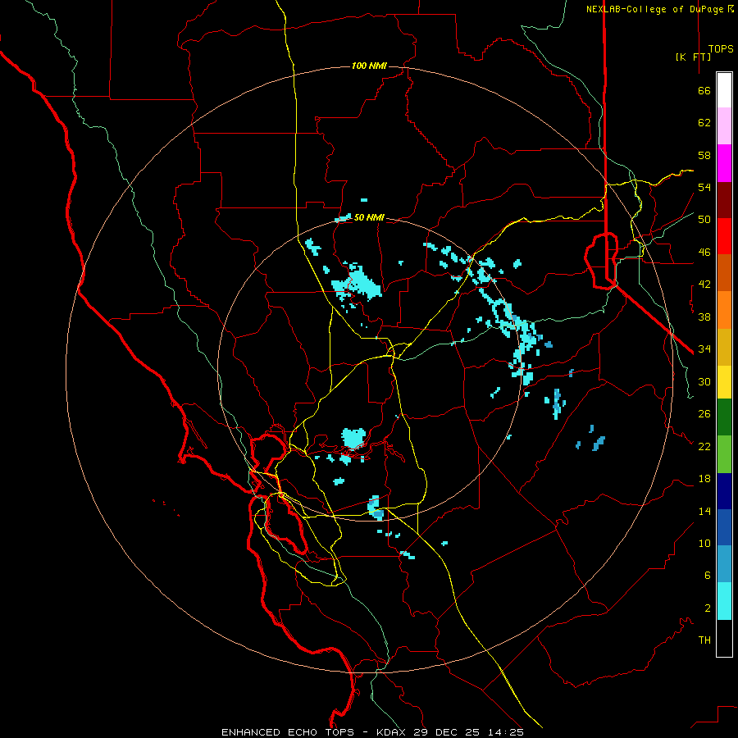Click the orange 42 kft legend swatch
Viewport: 738px width, 738px height.
[x=724, y=310]
